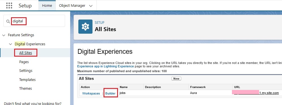This screenshot has width=282, height=105.
Task: Open the App Launcher dots icon
Action: pos(9,6)
